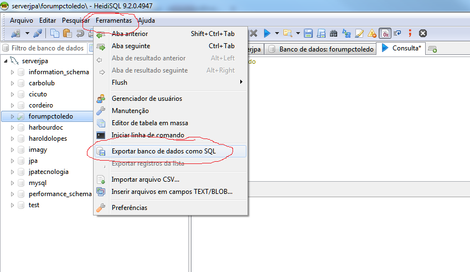Screen dimensions: 470x272
Task: Select the 'Manutenção' menu entry
Action: click(x=171, y=111)
